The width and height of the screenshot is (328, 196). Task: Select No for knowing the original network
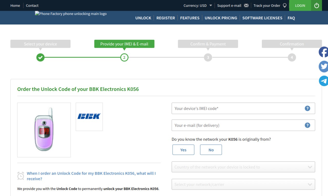[211, 150]
